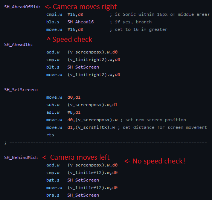Click the SH_BehindMid: label

pos(21,157)
